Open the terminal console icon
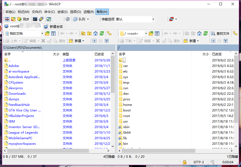 tap(35, 19)
